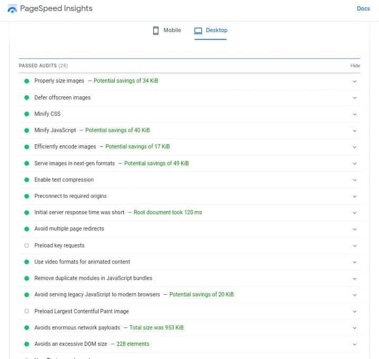
Task: Open the Docs link
Action: pos(363,8)
